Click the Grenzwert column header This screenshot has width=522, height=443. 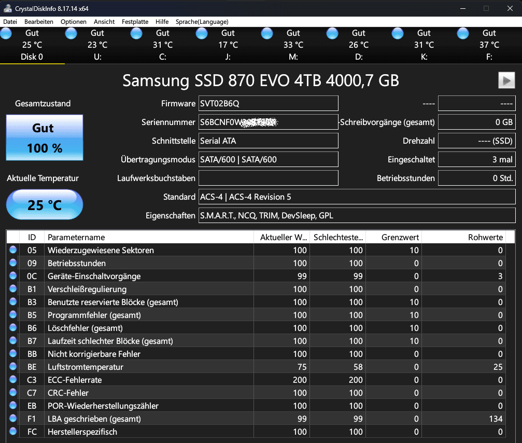tap(394, 237)
